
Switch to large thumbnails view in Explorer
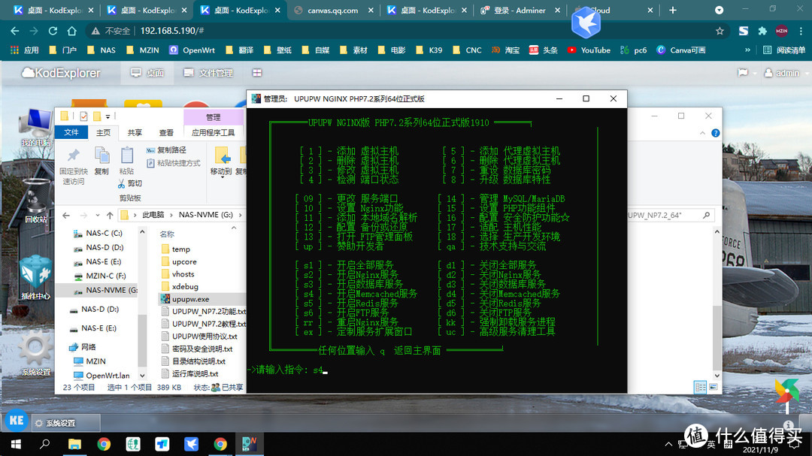click(x=713, y=386)
